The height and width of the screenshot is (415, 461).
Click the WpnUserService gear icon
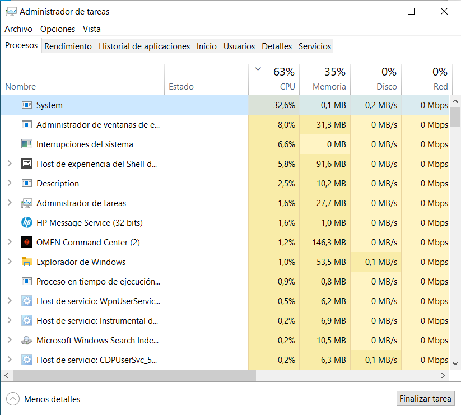(x=27, y=301)
